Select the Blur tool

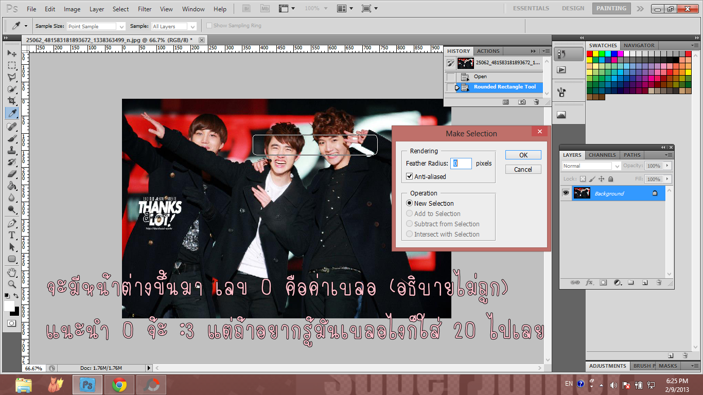[x=12, y=197]
